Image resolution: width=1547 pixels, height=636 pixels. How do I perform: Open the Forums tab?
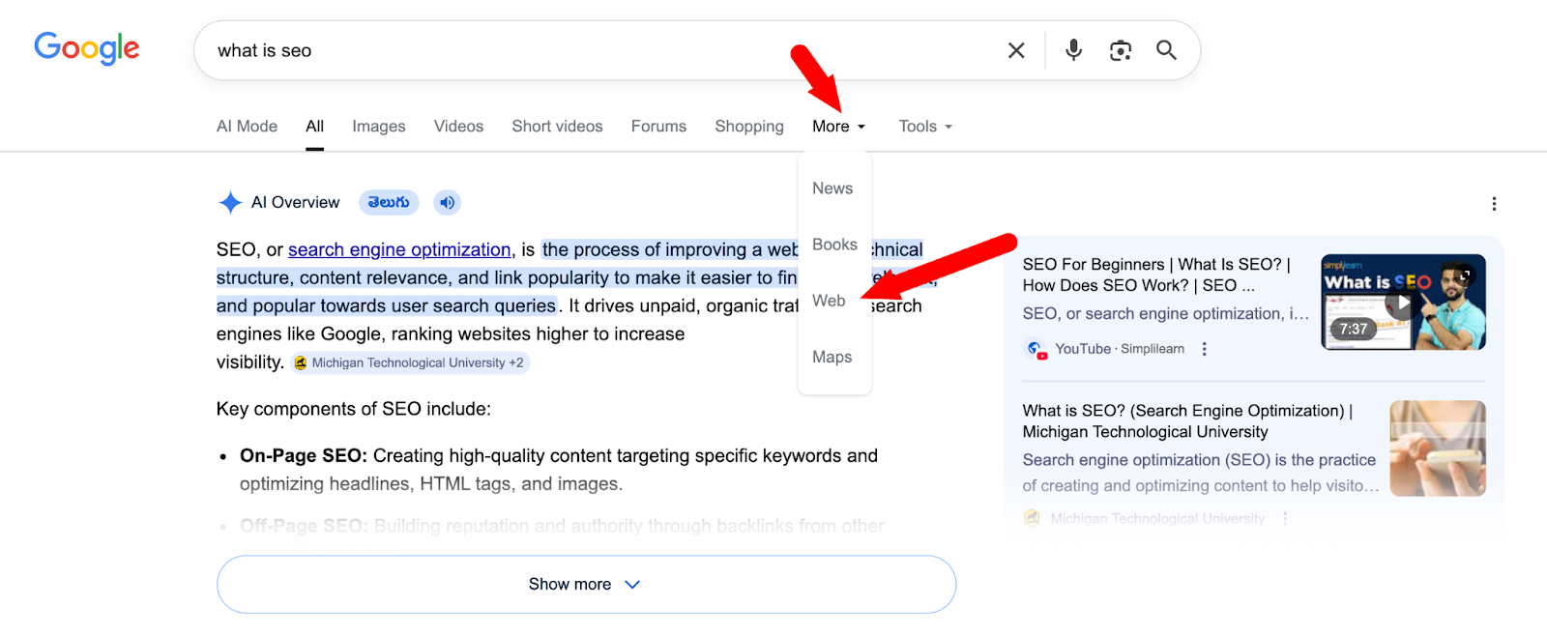tap(658, 127)
